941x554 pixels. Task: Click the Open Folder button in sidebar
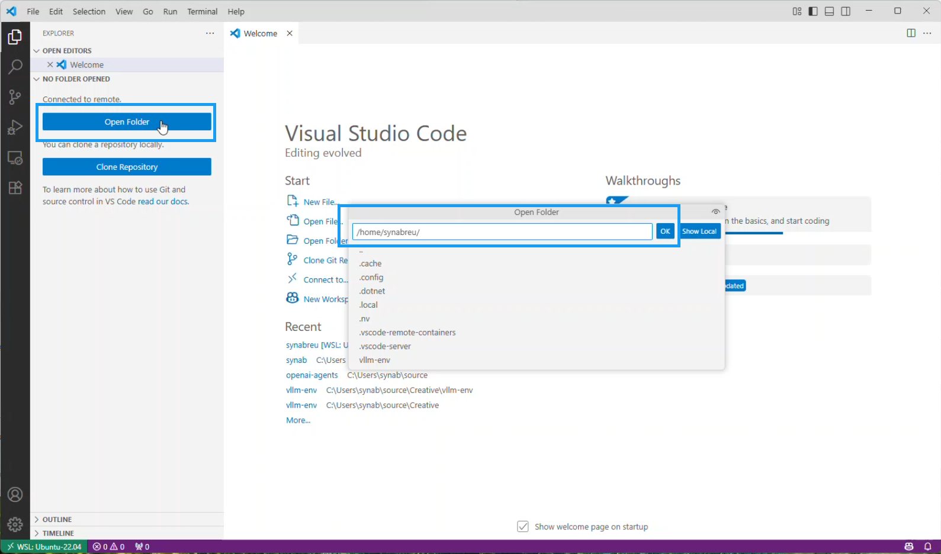coord(127,122)
